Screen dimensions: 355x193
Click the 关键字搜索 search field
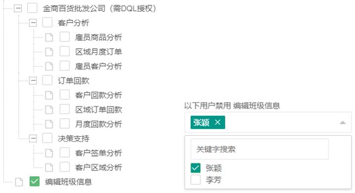[x=259, y=149]
